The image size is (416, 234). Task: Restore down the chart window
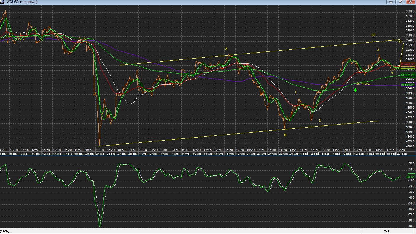pyautogui.click(x=400, y=2)
